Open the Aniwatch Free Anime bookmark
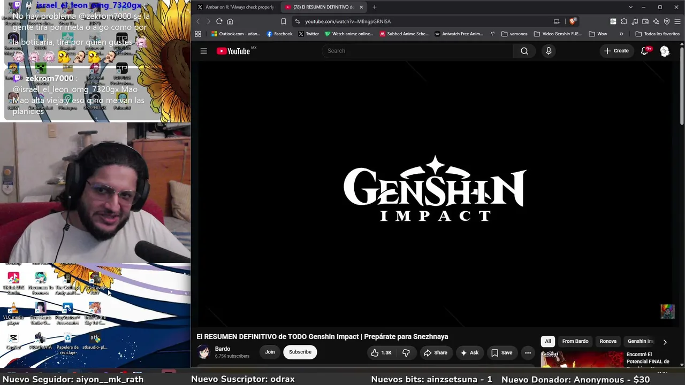 [x=459, y=34]
